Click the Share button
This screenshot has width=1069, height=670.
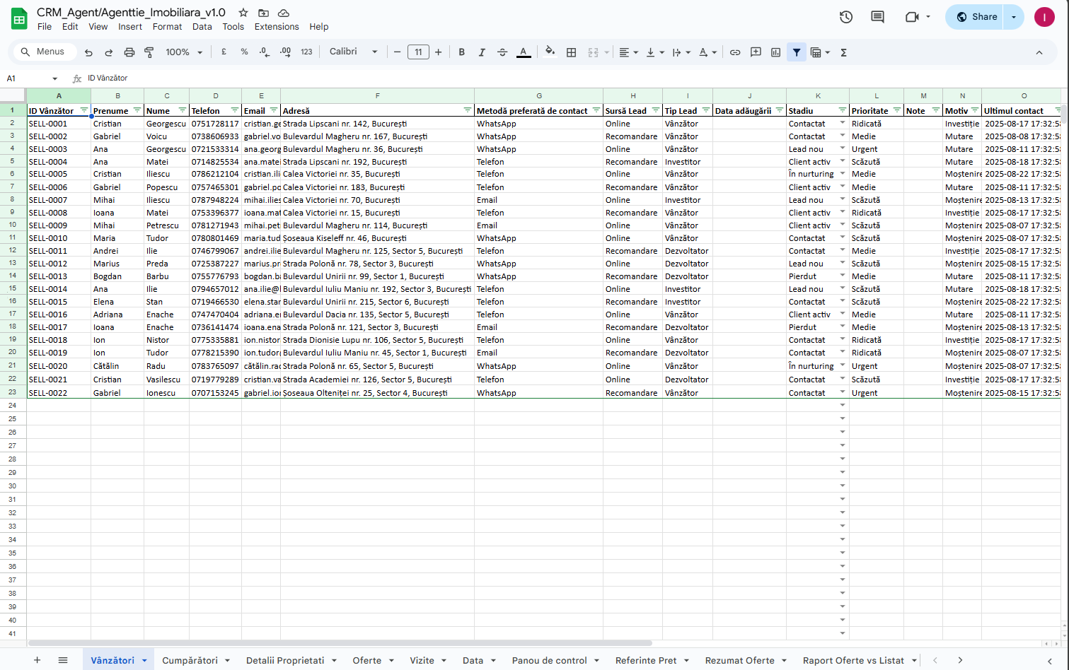tap(976, 17)
